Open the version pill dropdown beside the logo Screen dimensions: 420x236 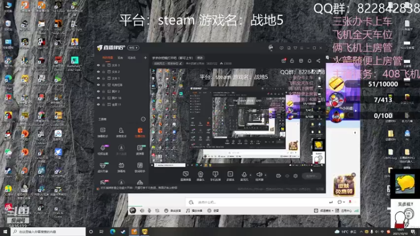click(x=133, y=48)
